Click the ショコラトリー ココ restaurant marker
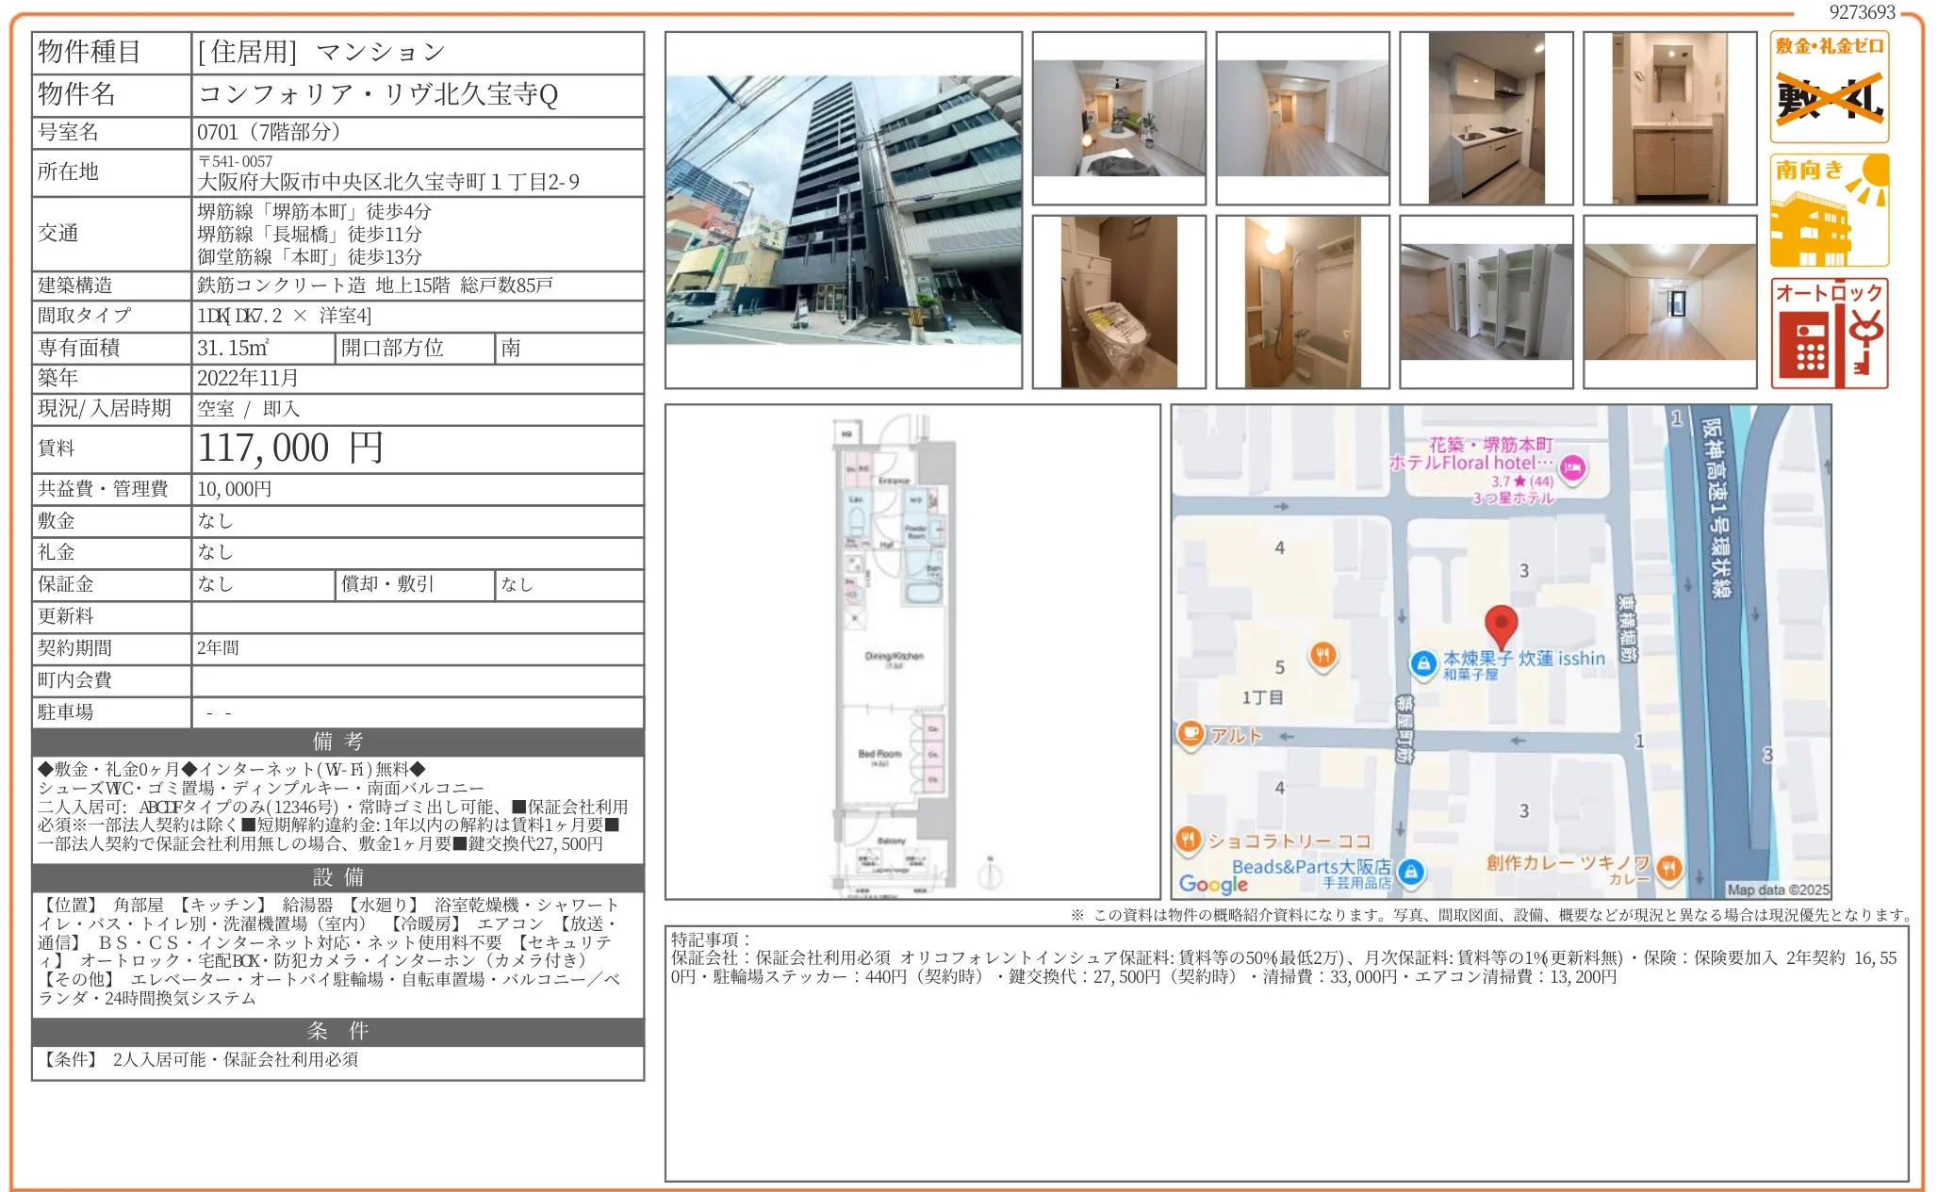Viewport: 1938px width, 1192px height. tap(1189, 838)
